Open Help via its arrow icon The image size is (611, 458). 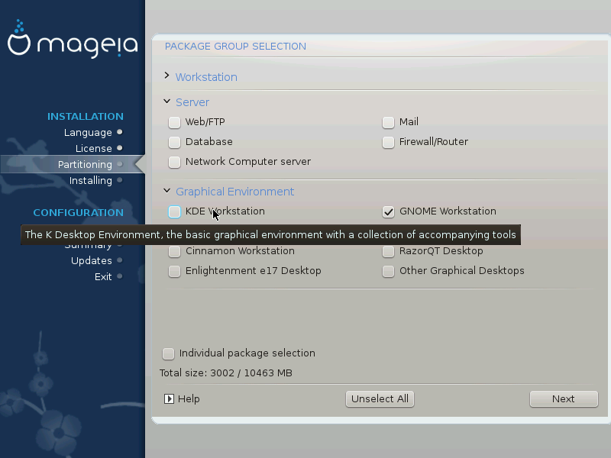[169, 398]
